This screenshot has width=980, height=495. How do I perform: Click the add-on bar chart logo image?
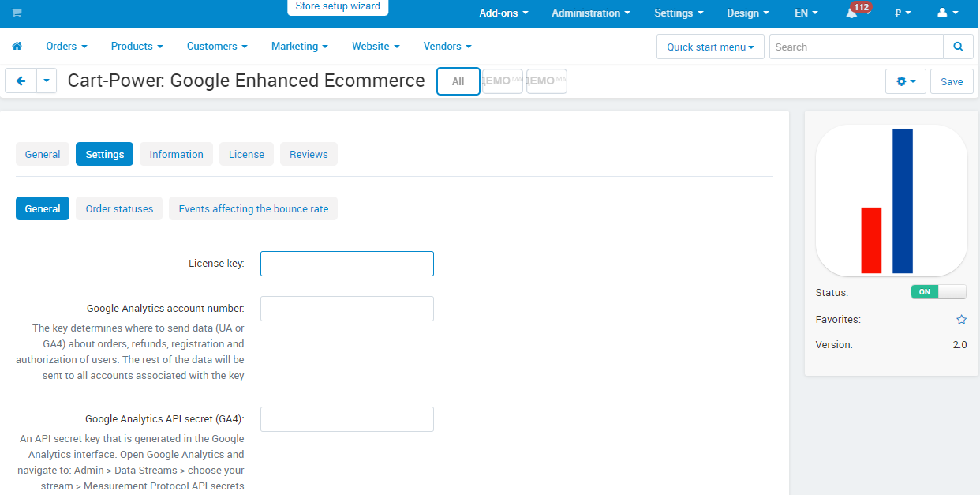(892, 201)
